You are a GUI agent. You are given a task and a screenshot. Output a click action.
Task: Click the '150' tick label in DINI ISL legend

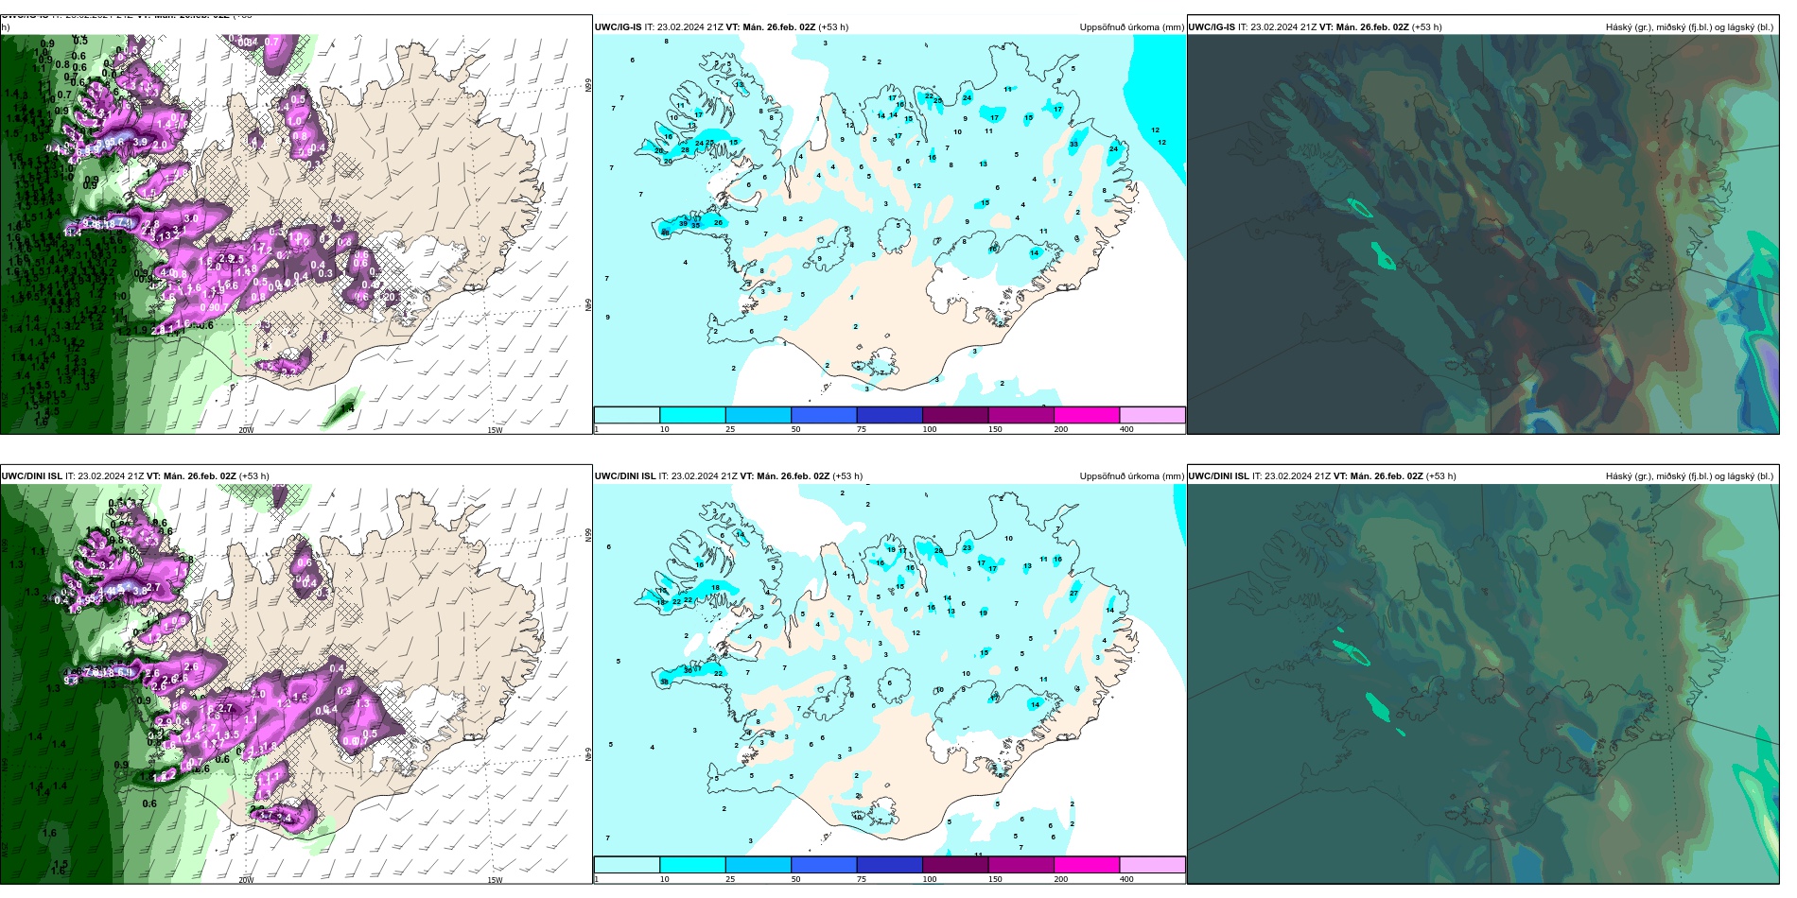click(995, 879)
